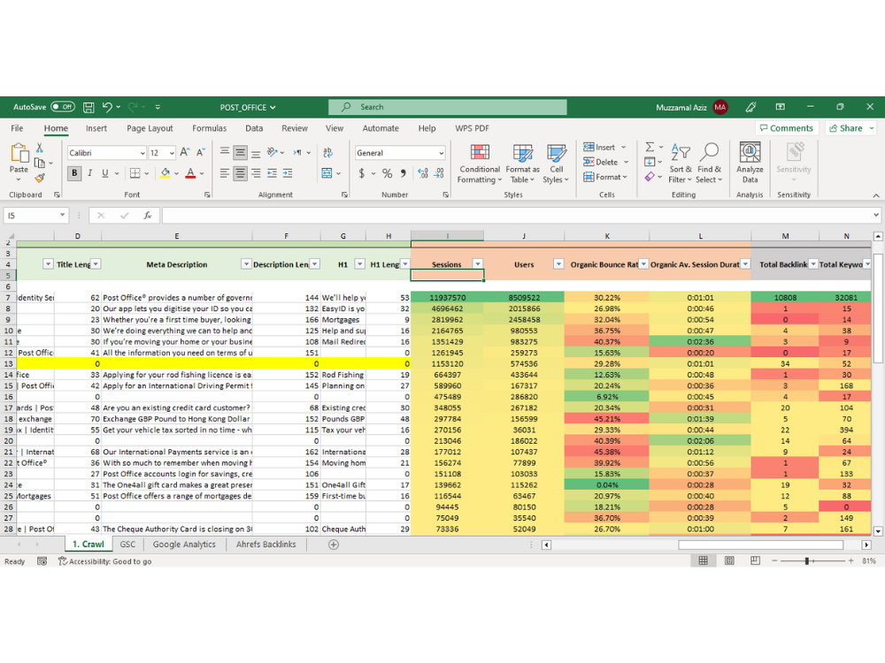
Task: Click Increase Font Size icon
Action: [185, 152]
